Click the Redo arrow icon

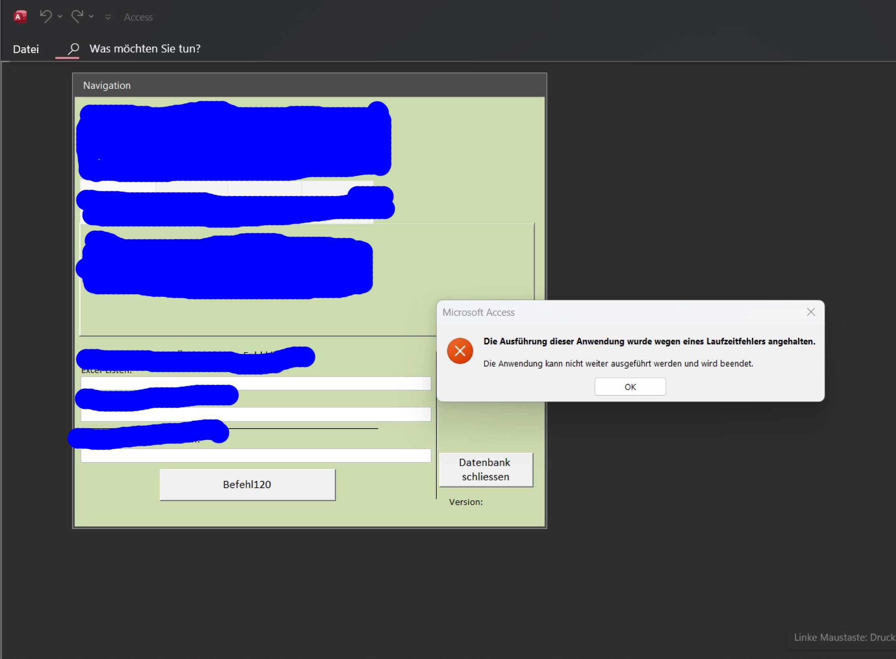(x=77, y=16)
